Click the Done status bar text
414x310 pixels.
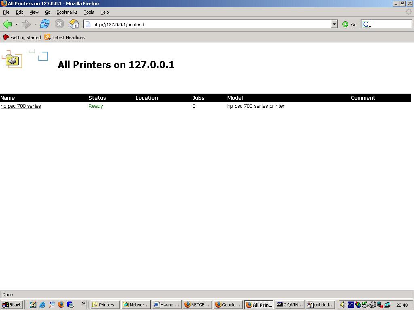pyautogui.click(x=8, y=295)
